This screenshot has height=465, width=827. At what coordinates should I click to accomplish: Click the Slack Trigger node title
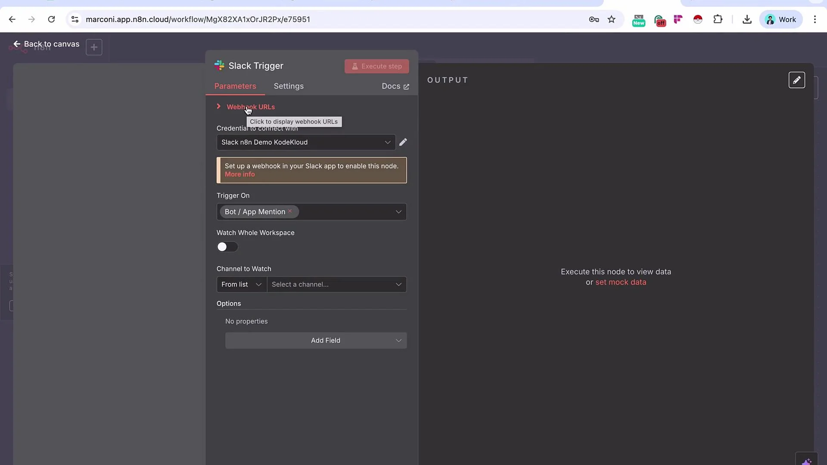tap(256, 66)
